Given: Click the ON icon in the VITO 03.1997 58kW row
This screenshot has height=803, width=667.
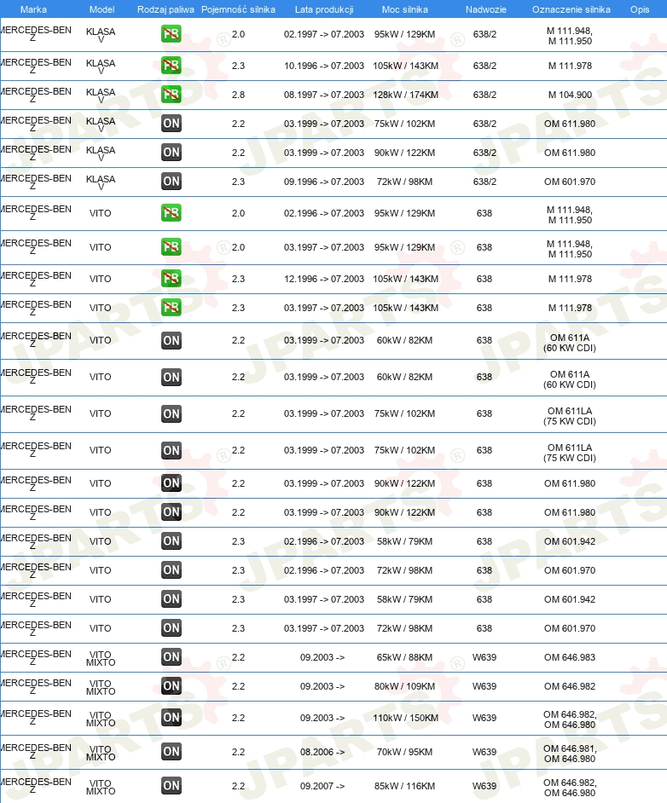Looking at the screenshot, I should 171,599.
